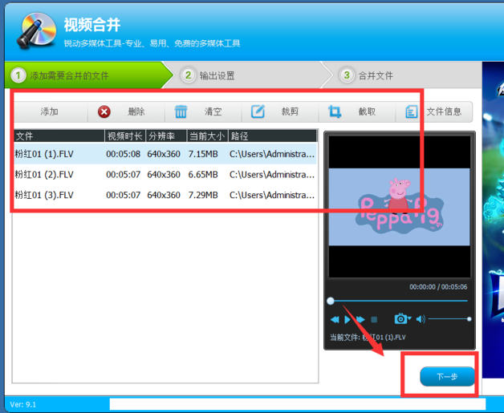504x413 pixels.
Task: Click size 6.65MB of second file
Action: pos(203,175)
